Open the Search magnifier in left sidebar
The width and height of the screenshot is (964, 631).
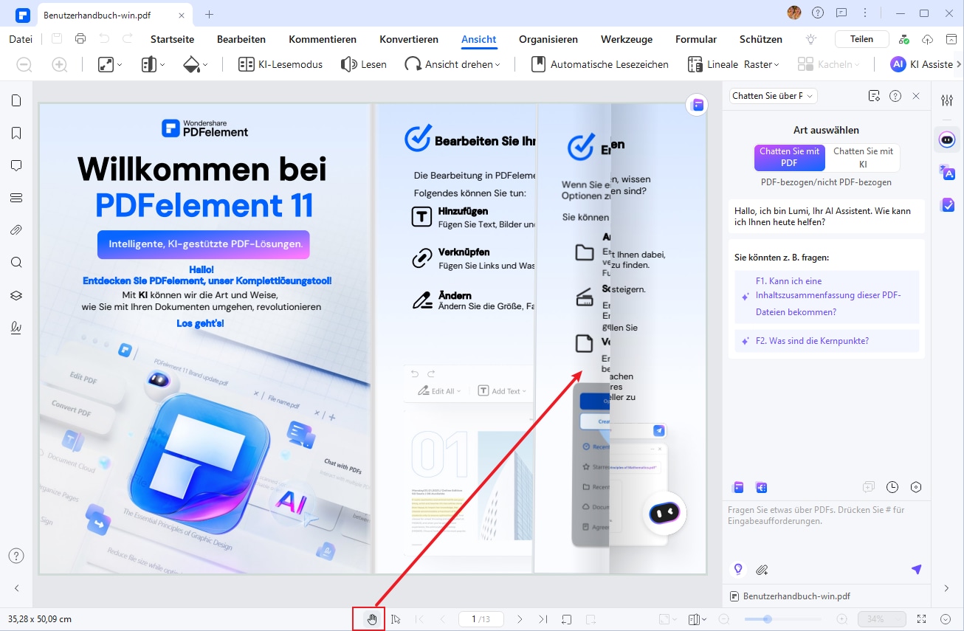pyautogui.click(x=16, y=262)
